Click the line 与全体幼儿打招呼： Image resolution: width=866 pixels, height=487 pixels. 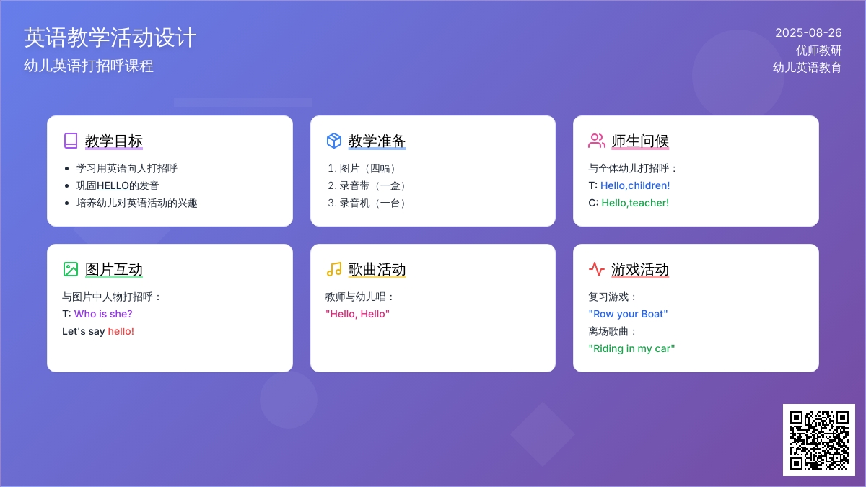(634, 168)
